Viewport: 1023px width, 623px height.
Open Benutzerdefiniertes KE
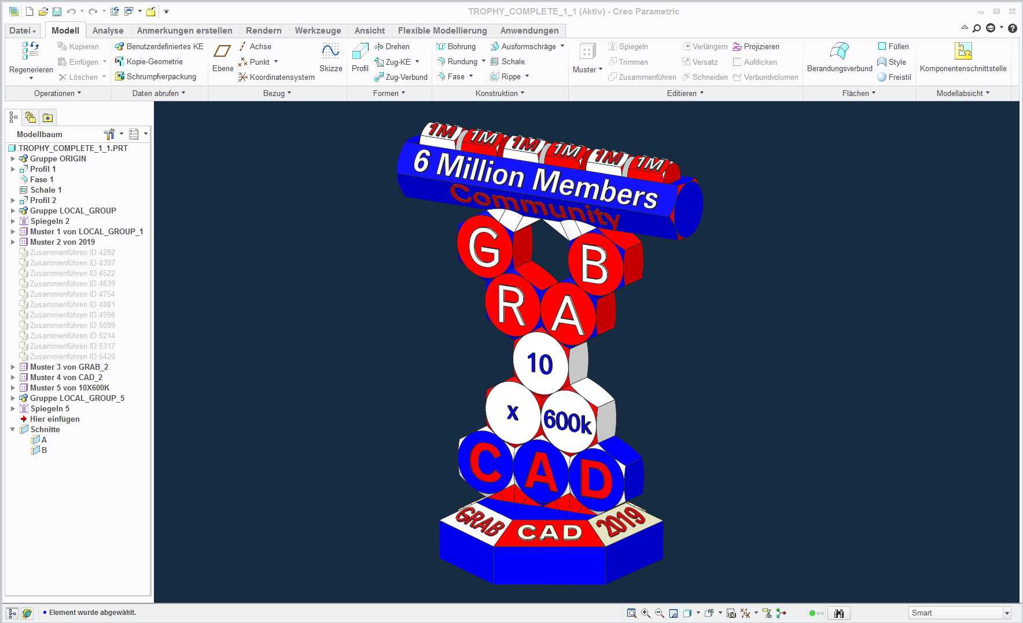point(159,47)
